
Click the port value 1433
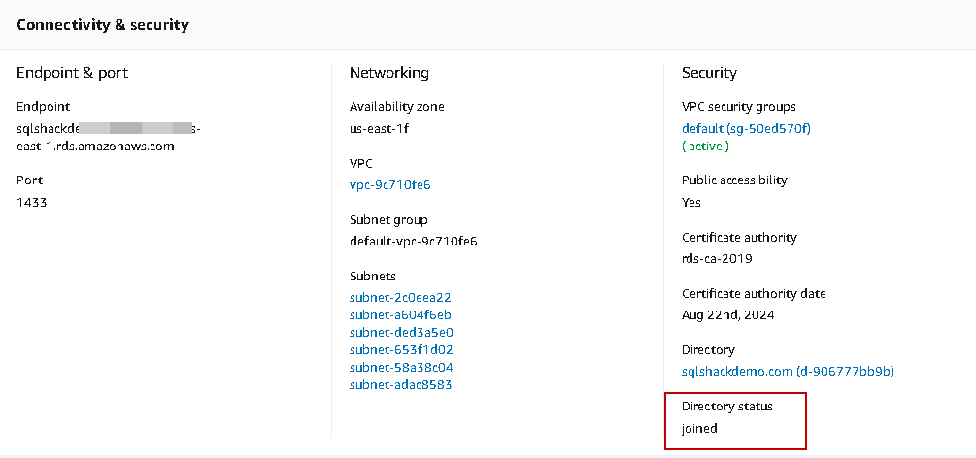[x=32, y=202]
